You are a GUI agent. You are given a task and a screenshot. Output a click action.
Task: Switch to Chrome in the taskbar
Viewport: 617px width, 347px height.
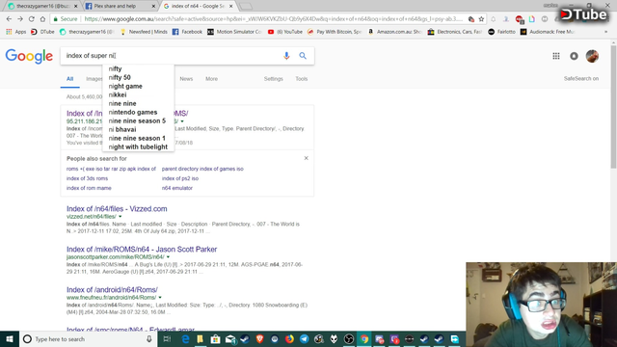click(x=364, y=339)
